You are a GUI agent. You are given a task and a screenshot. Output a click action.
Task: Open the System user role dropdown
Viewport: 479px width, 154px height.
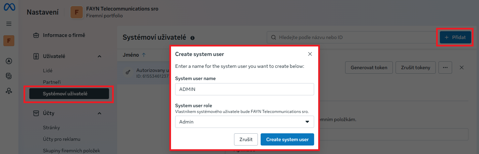tap(244, 122)
